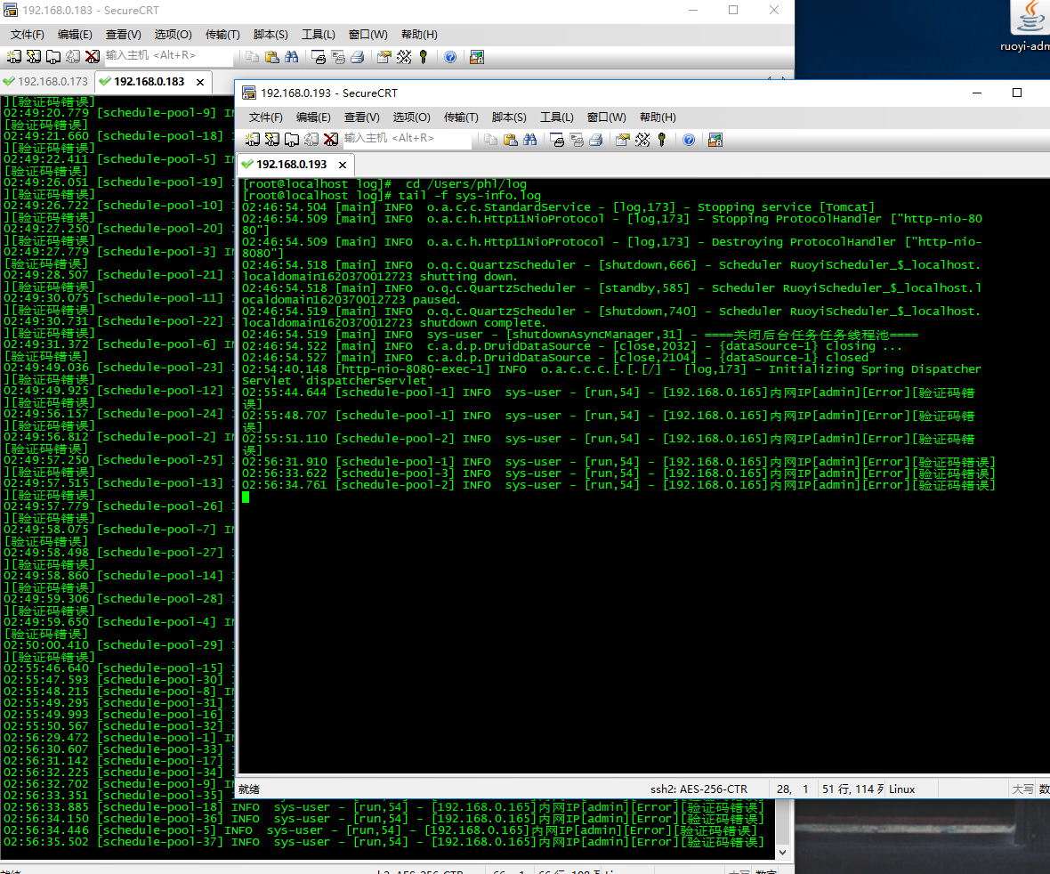
Task: Click blue Help icon in 192.168.0.193 window
Action: coord(689,140)
